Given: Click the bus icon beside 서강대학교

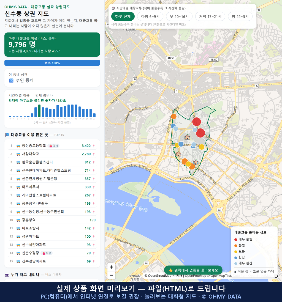Looking at the screenshot, I should [18, 154].
